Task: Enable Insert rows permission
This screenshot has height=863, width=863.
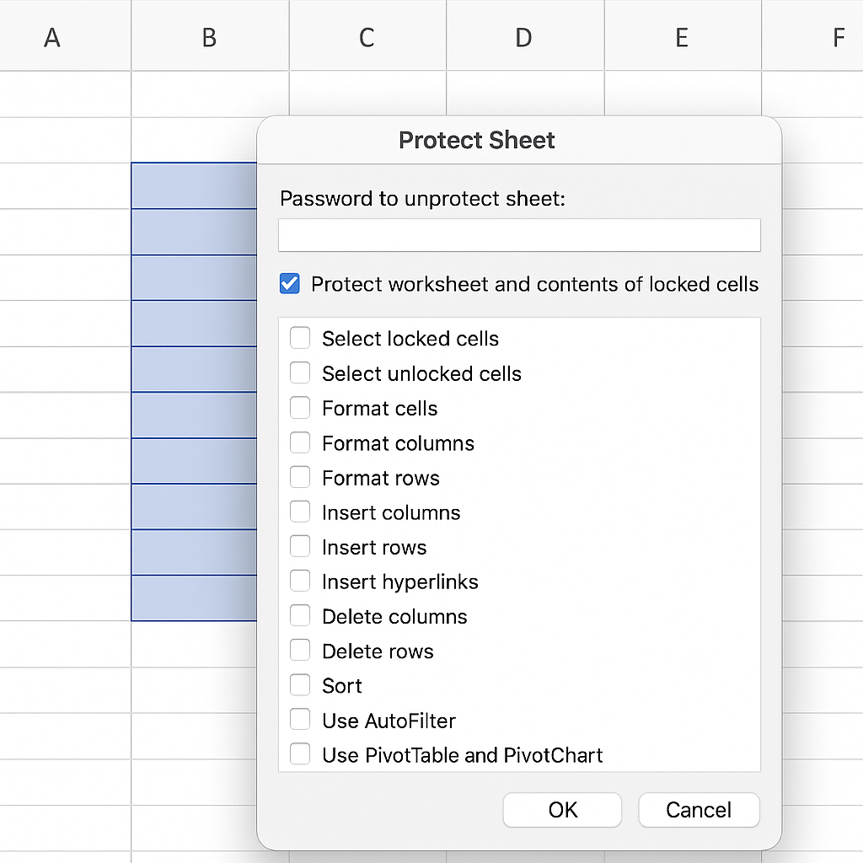Action: click(x=300, y=546)
